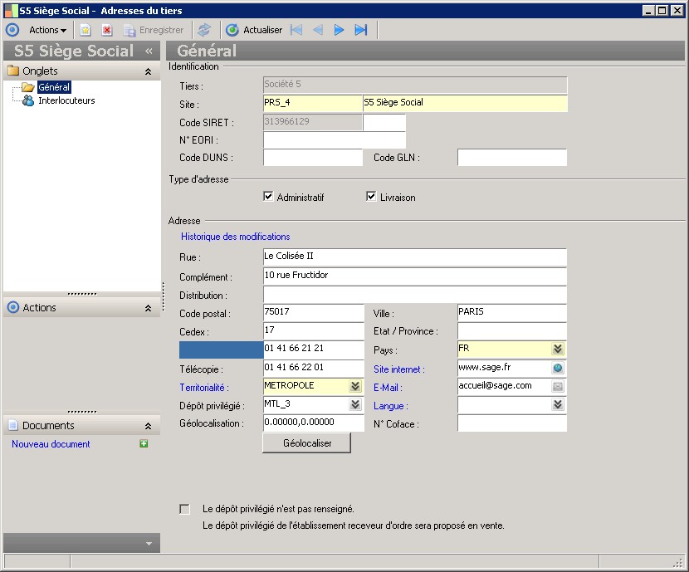Uncheck the Administratif checkbox
Image resolution: width=689 pixels, height=572 pixels.
click(268, 197)
